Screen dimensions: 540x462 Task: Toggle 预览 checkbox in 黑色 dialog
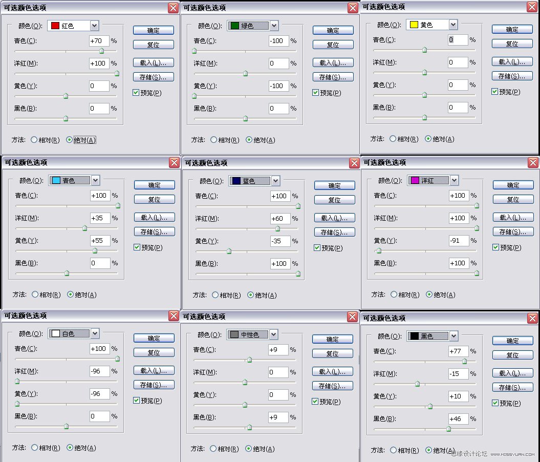(495, 403)
